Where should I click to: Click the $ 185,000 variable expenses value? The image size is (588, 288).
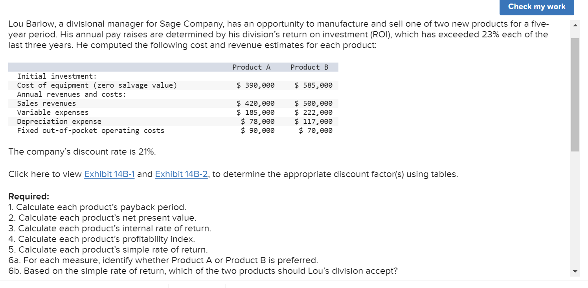click(x=255, y=113)
